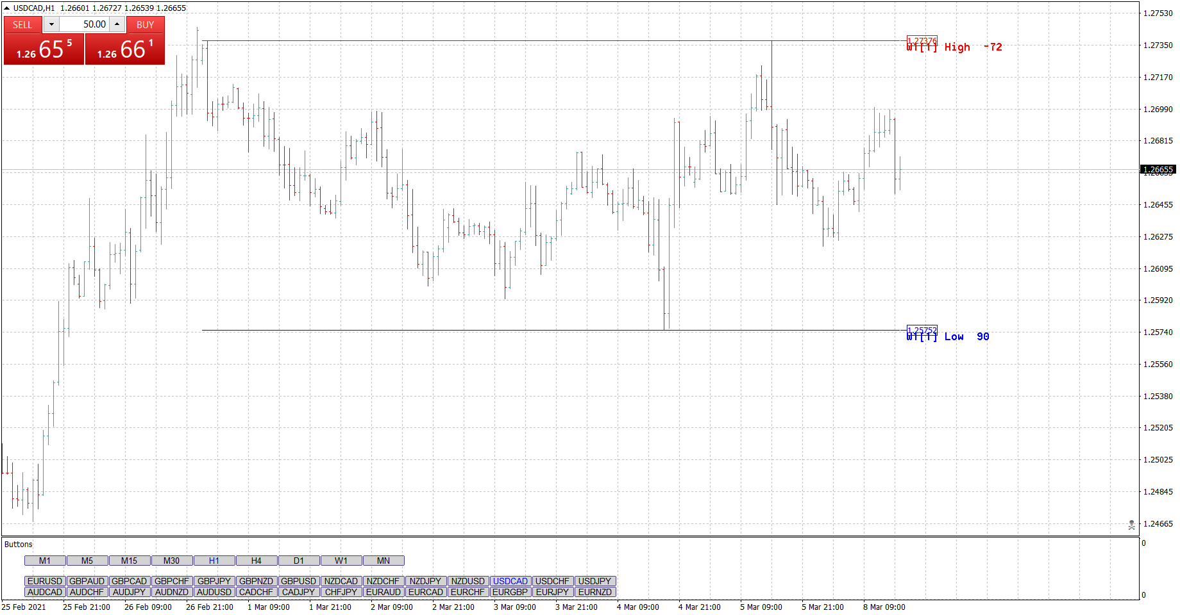Load the EURCAD symbol
This screenshot has height=615, width=1180.
(x=426, y=592)
